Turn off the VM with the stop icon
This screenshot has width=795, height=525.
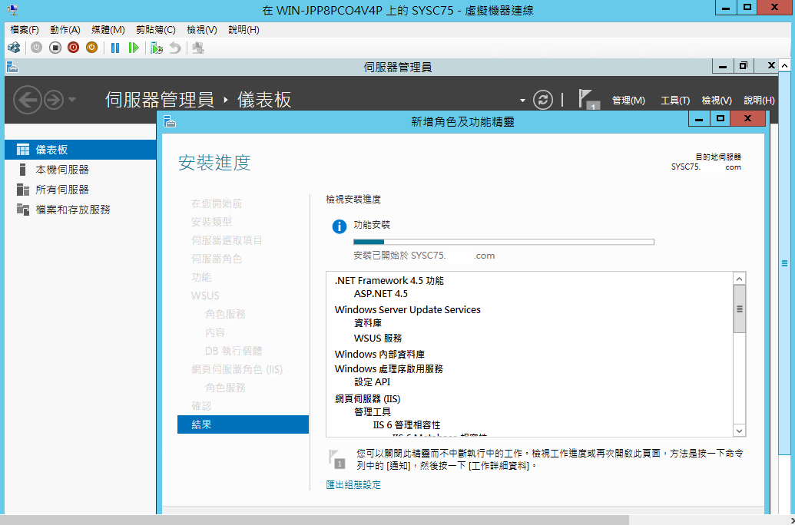pos(55,48)
